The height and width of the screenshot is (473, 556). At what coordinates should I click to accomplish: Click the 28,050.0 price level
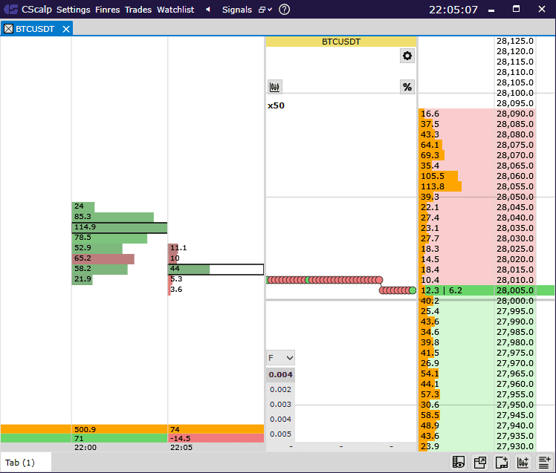click(515, 197)
